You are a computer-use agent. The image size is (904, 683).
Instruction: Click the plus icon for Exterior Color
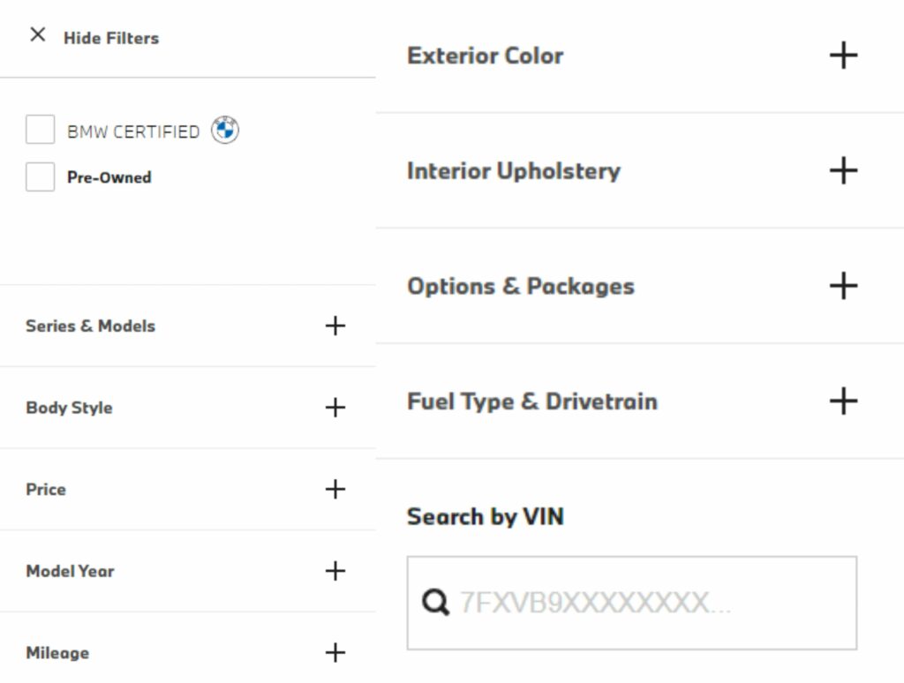click(x=844, y=56)
